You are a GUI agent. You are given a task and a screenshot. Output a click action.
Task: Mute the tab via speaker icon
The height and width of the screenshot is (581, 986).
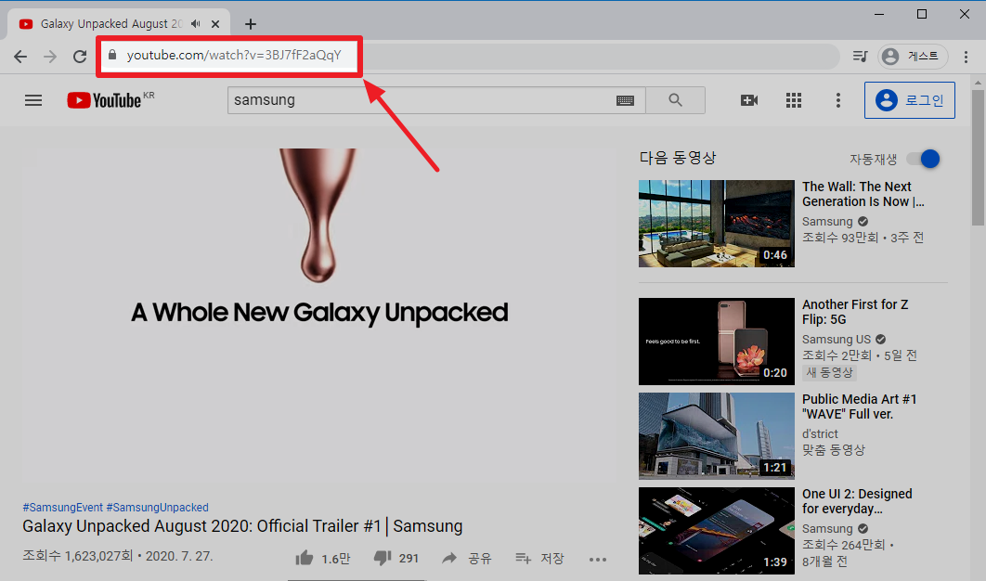pyautogui.click(x=196, y=24)
